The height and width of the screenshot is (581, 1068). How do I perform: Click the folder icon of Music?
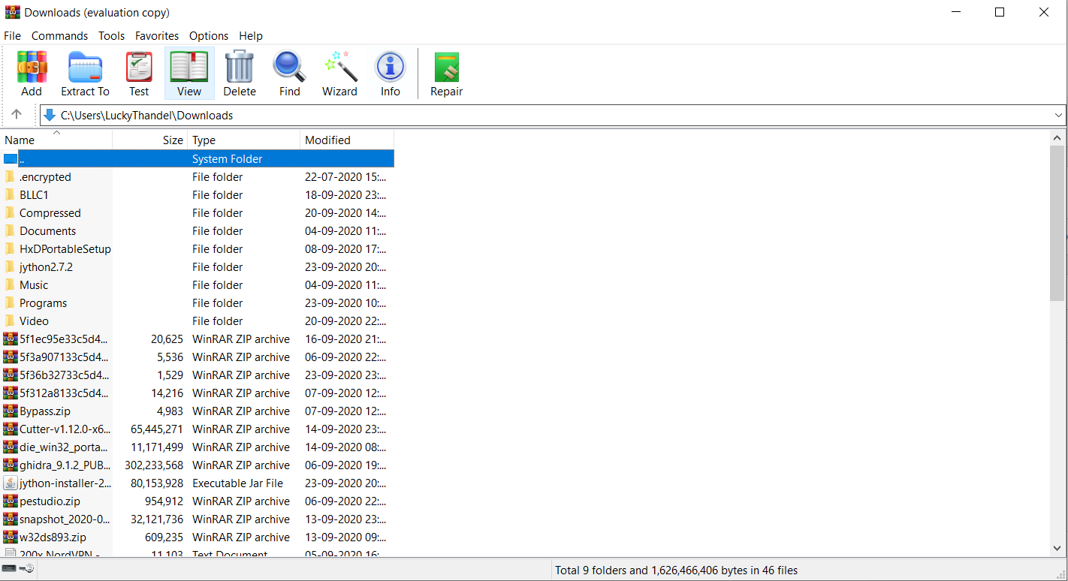click(x=10, y=285)
